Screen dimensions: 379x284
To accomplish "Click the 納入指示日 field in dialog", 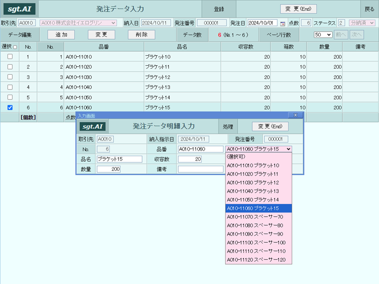I will tap(193, 139).
